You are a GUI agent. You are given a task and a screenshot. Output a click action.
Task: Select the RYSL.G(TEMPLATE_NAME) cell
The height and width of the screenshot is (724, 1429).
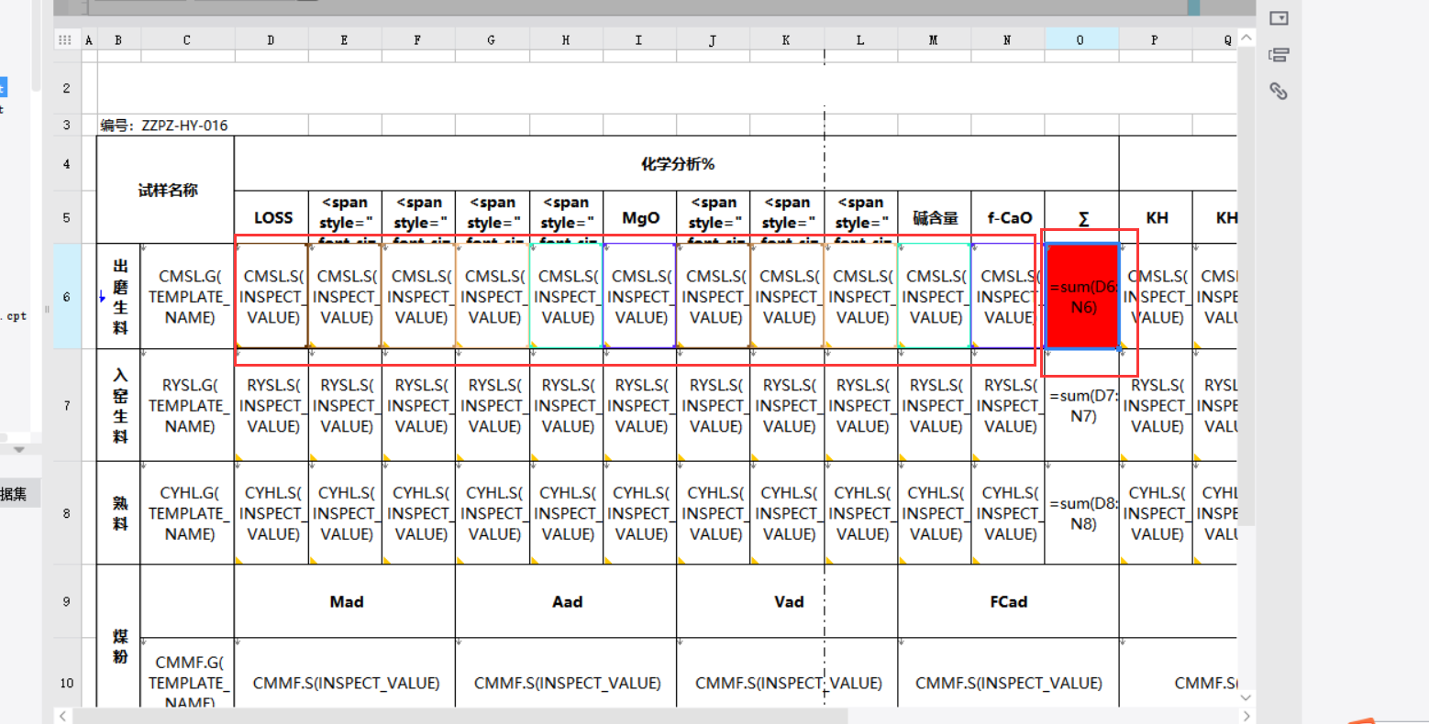coord(188,405)
